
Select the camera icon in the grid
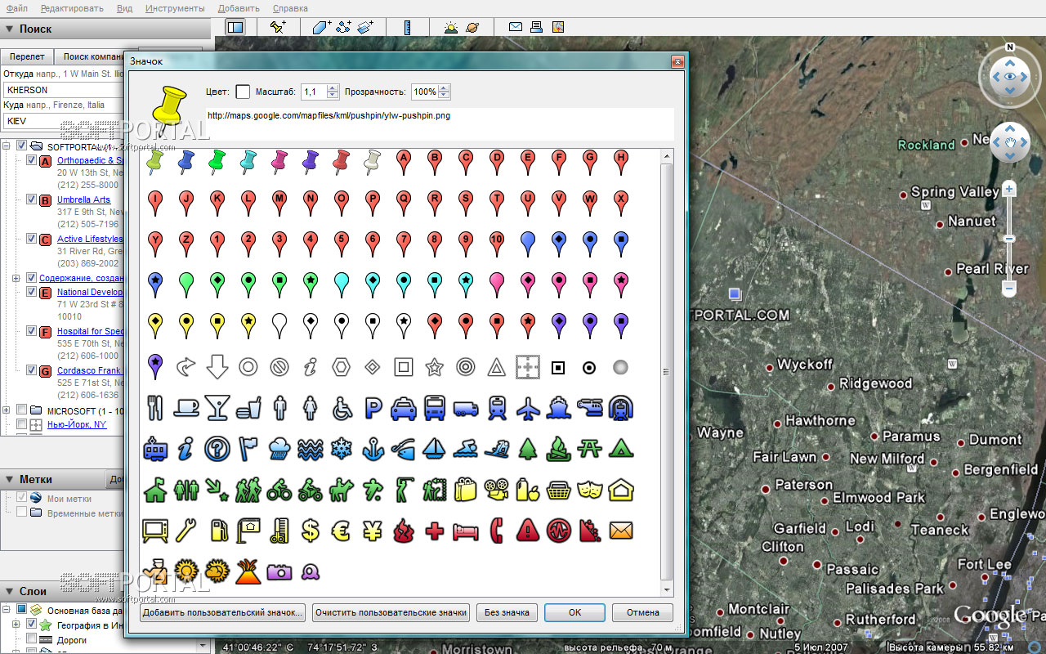tap(279, 571)
